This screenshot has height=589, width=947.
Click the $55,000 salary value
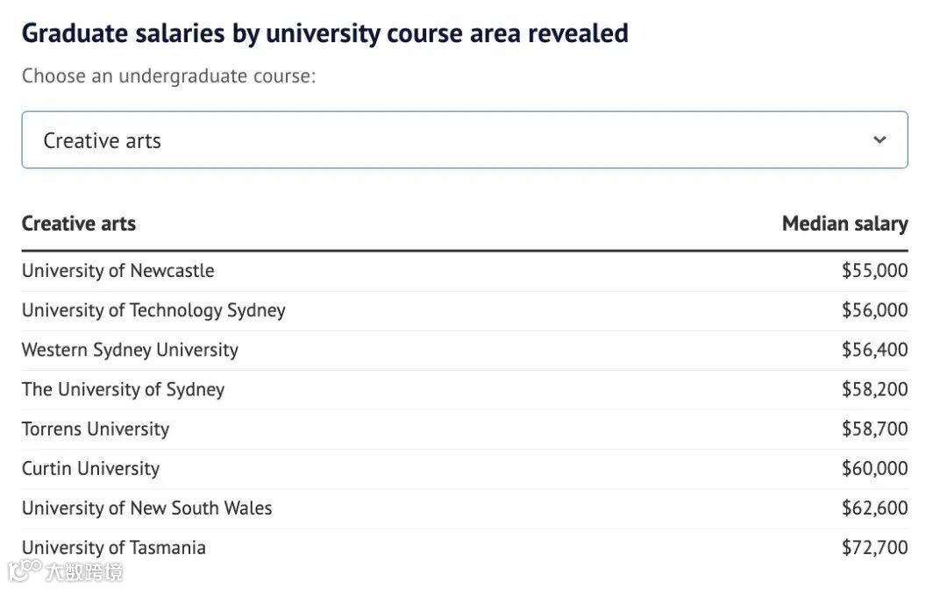(874, 271)
